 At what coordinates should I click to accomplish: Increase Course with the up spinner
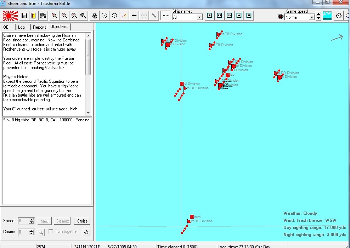32,230
